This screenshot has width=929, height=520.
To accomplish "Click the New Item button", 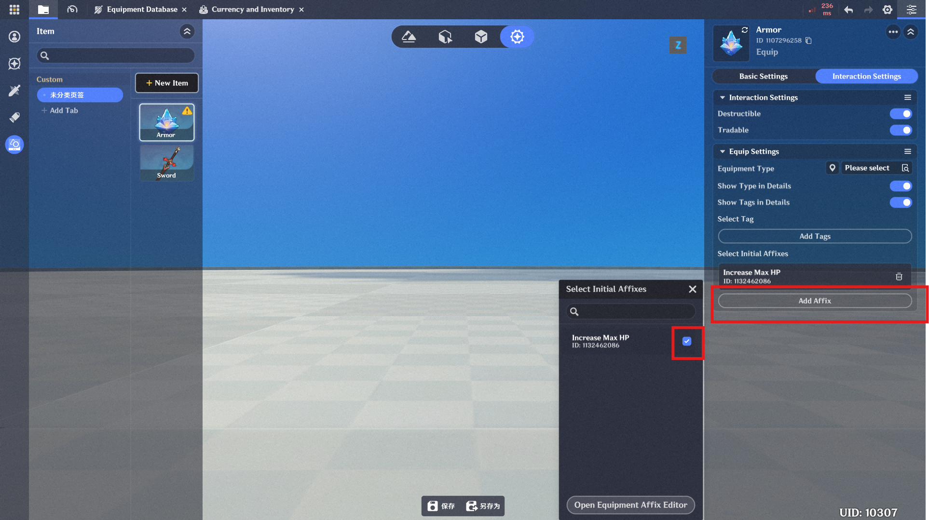I will point(167,83).
